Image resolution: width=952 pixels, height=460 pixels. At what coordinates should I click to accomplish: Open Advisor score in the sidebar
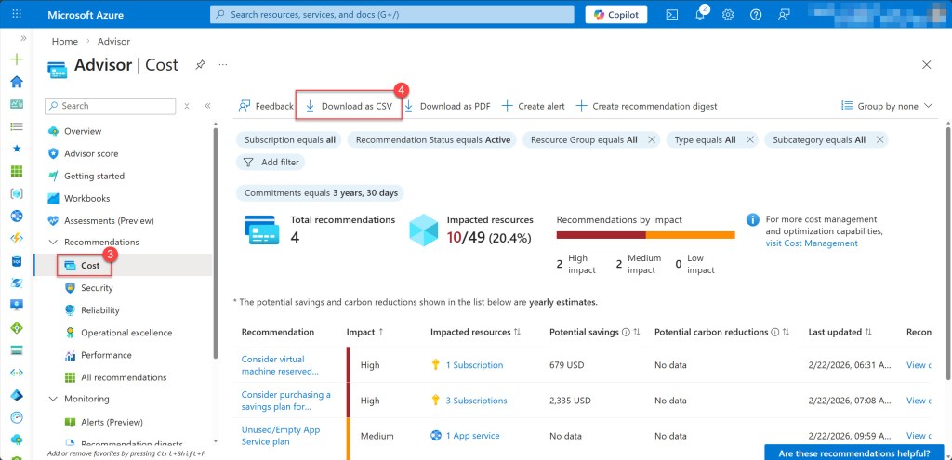point(90,153)
